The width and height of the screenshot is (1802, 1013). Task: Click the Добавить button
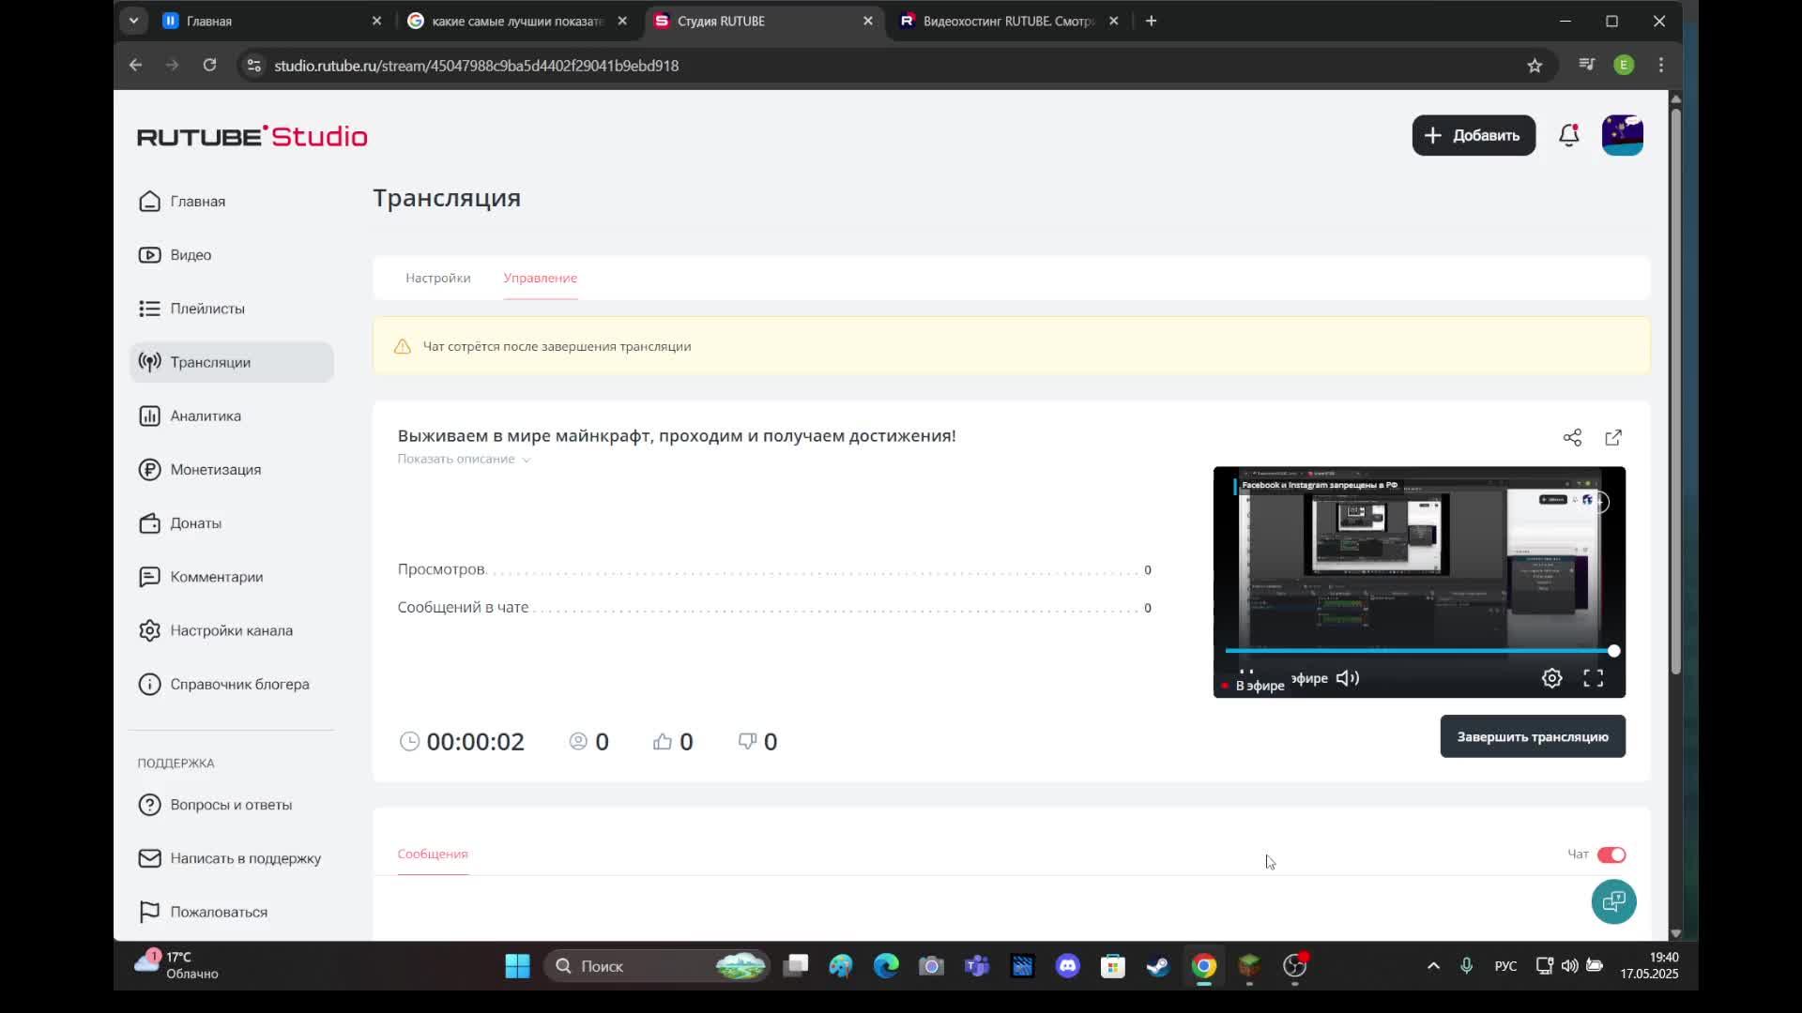click(1473, 135)
